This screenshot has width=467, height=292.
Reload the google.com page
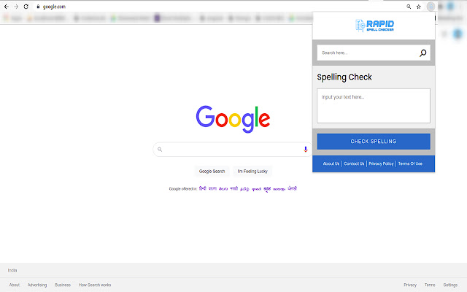pyautogui.click(x=26, y=7)
